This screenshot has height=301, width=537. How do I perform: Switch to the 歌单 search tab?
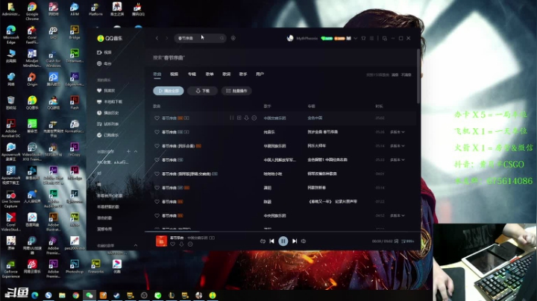(x=210, y=75)
